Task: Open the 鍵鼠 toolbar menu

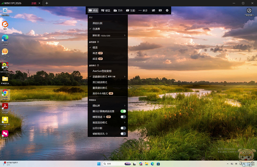Action: tap(105, 10)
